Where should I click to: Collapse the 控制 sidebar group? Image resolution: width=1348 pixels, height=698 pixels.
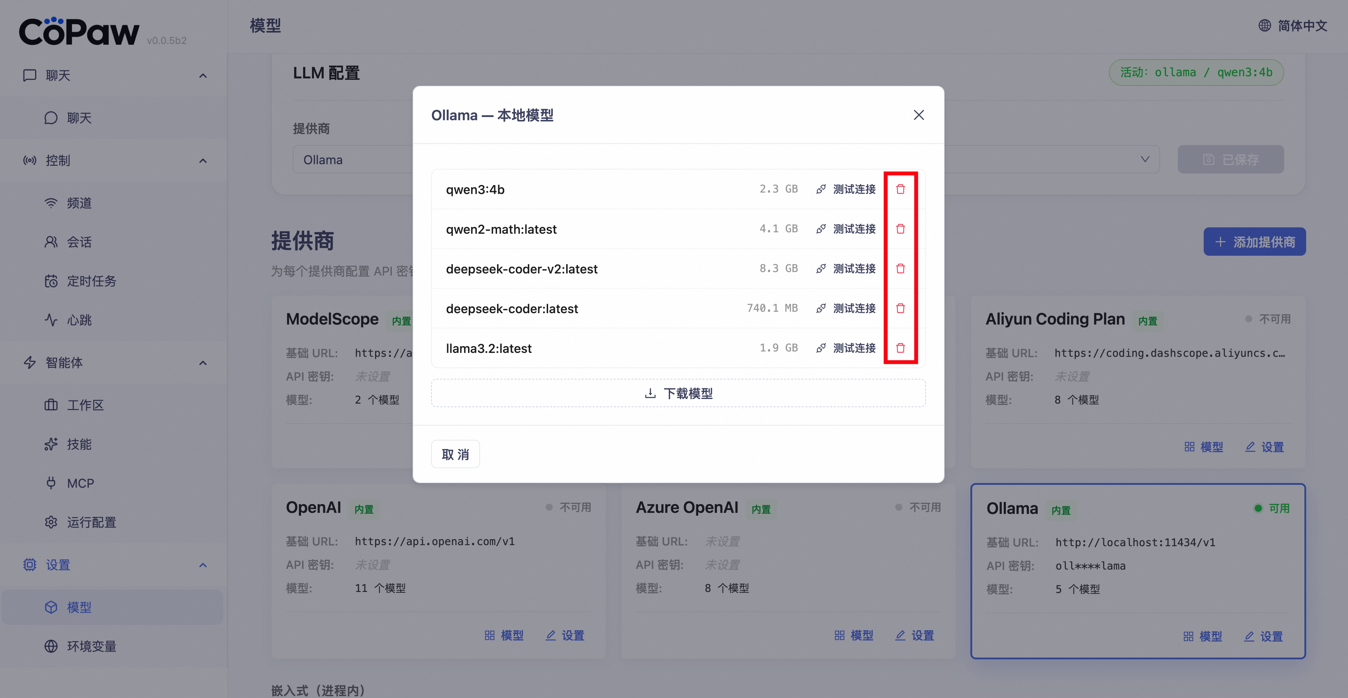click(x=202, y=161)
